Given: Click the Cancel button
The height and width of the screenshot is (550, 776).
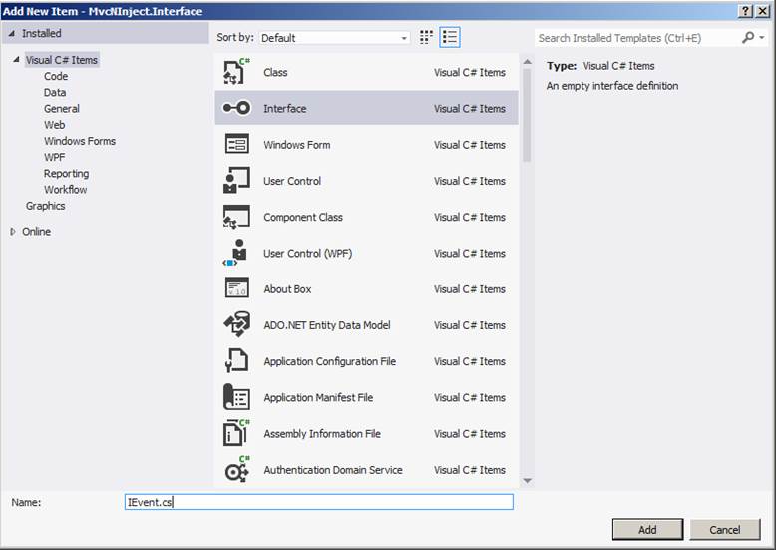Looking at the screenshot, I should tap(724, 530).
